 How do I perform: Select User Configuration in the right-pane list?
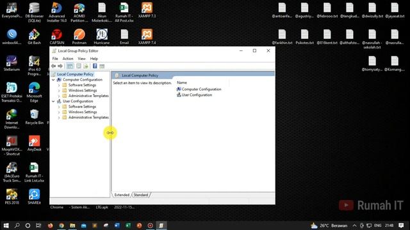[197, 95]
